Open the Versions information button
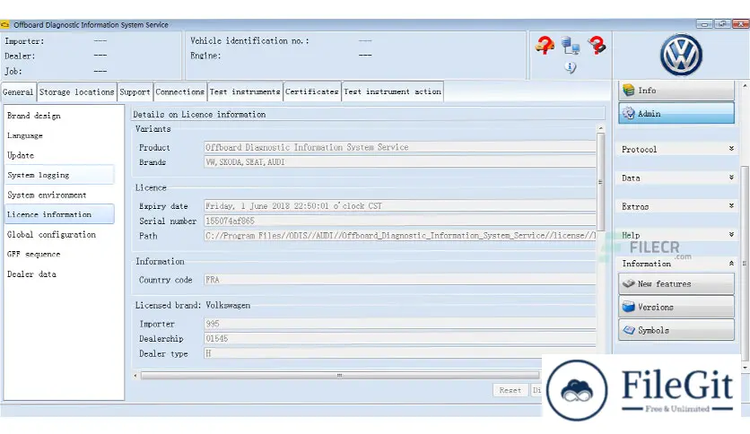 (x=676, y=307)
